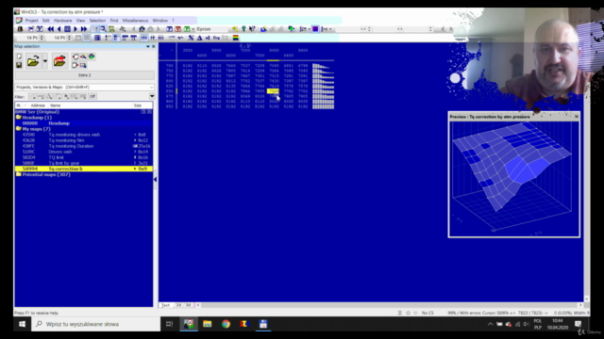Click the globe icon in Map selection panel

[x=92, y=56]
